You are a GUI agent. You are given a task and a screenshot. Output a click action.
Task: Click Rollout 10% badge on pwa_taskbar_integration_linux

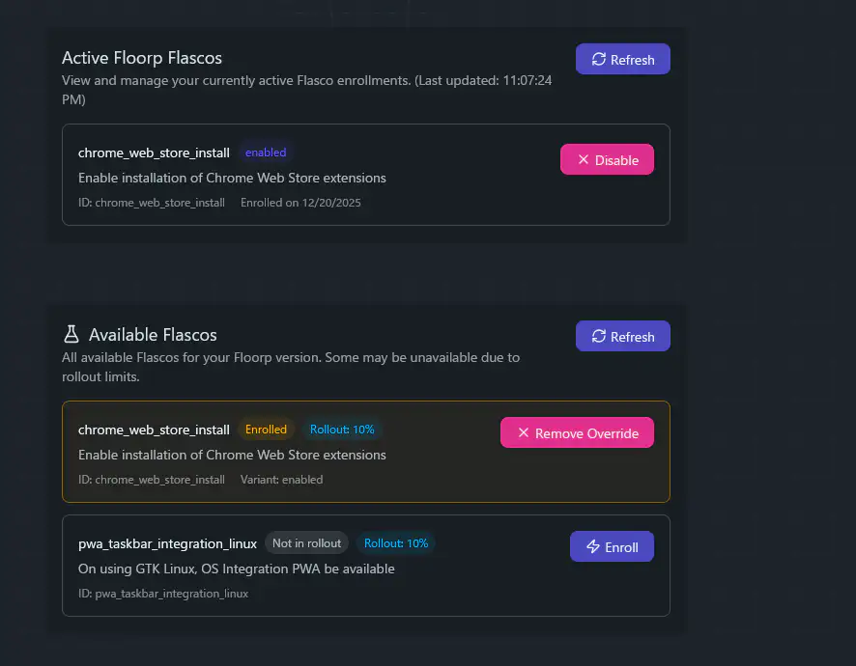[396, 543]
